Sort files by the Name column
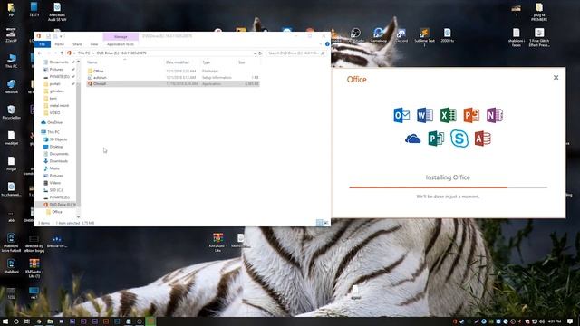 point(92,62)
